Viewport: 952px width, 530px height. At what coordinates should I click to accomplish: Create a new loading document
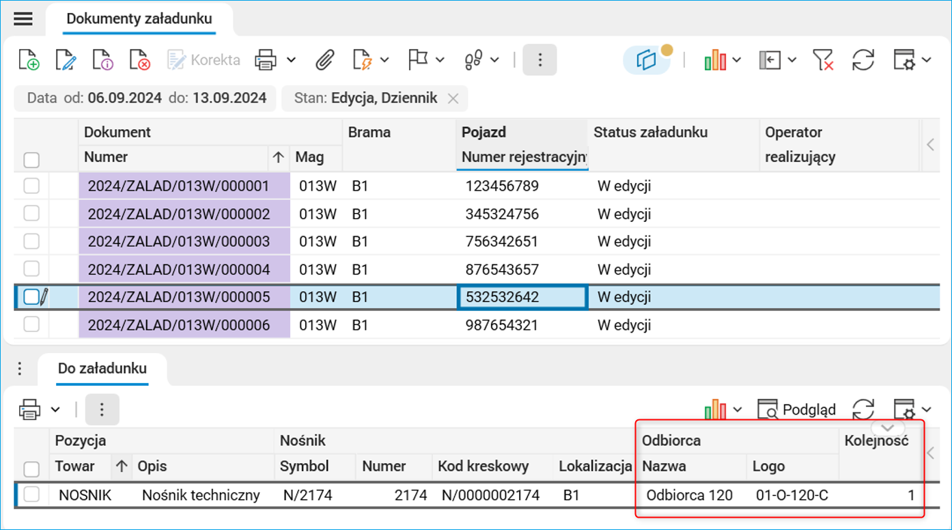pos(28,60)
